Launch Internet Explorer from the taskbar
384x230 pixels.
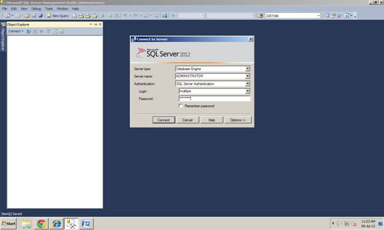coord(57,224)
